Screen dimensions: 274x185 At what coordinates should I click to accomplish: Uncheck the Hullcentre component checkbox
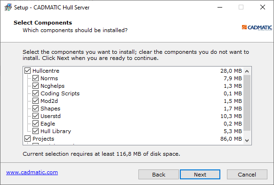pyautogui.click(x=27, y=71)
